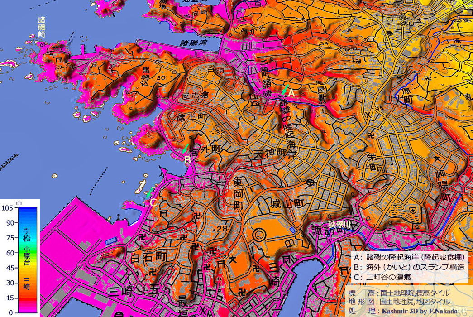Screen dimensions: 473x317
Task: Click legend entry A 諸磯の隆起海岸
Action: (x=410, y=256)
